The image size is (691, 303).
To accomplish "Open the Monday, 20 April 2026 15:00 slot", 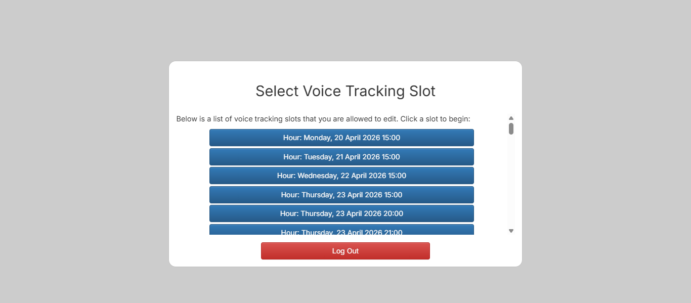I will point(341,138).
